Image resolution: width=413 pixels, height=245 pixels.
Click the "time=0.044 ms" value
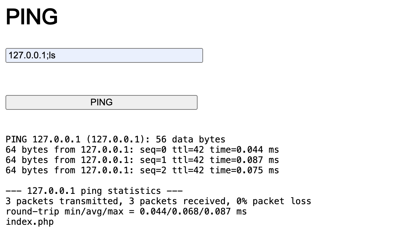pos(244,150)
